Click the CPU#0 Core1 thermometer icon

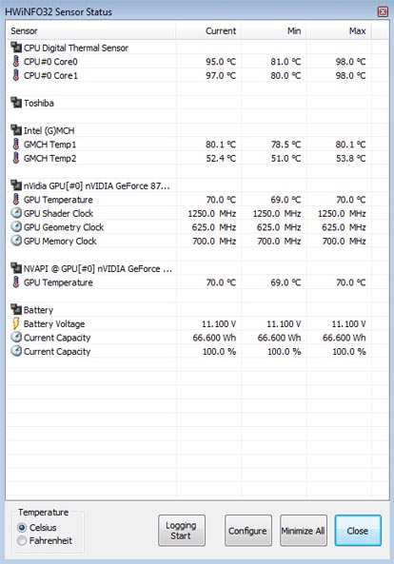click(16, 75)
